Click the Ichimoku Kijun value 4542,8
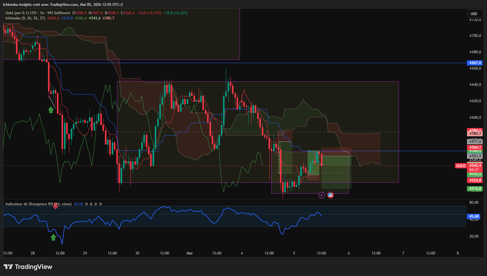487x276 pixels. [x=67, y=18]
